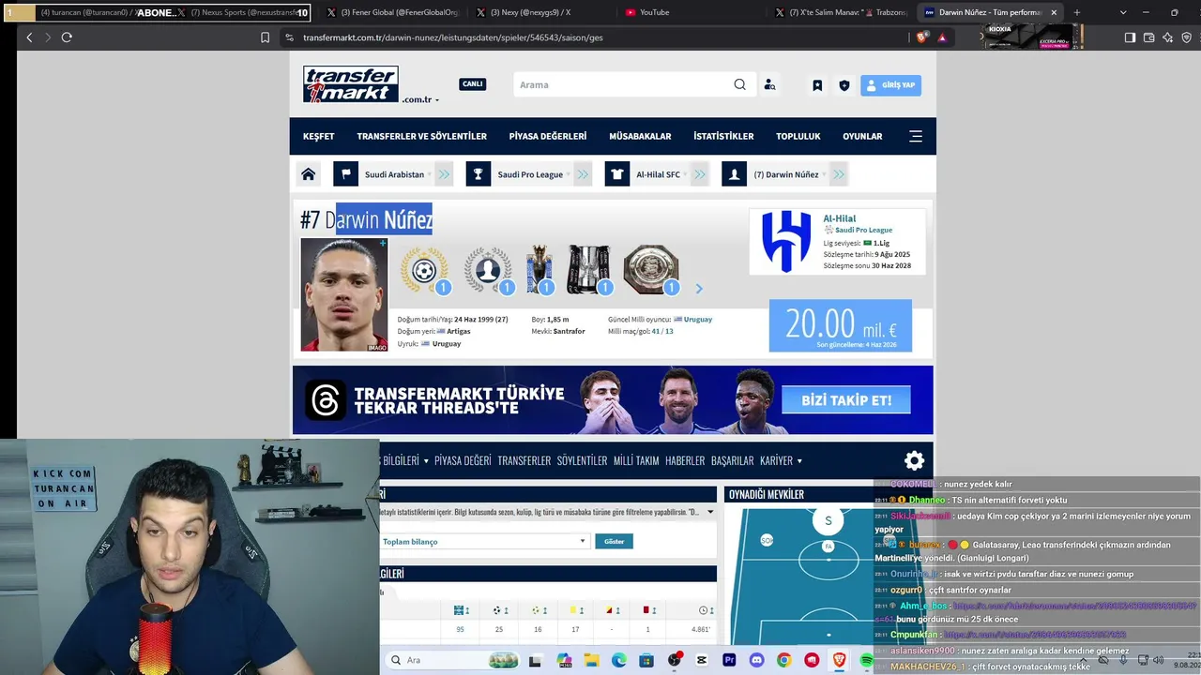Open the İSTATİSTİKLER menu
This screenshot has width=1201, height=675.
[723, 136]
